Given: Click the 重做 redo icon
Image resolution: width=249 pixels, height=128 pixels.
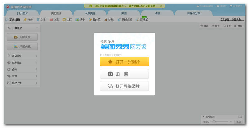Looking at the screenshot, I should pyautogui.click(x=213, y=26).
